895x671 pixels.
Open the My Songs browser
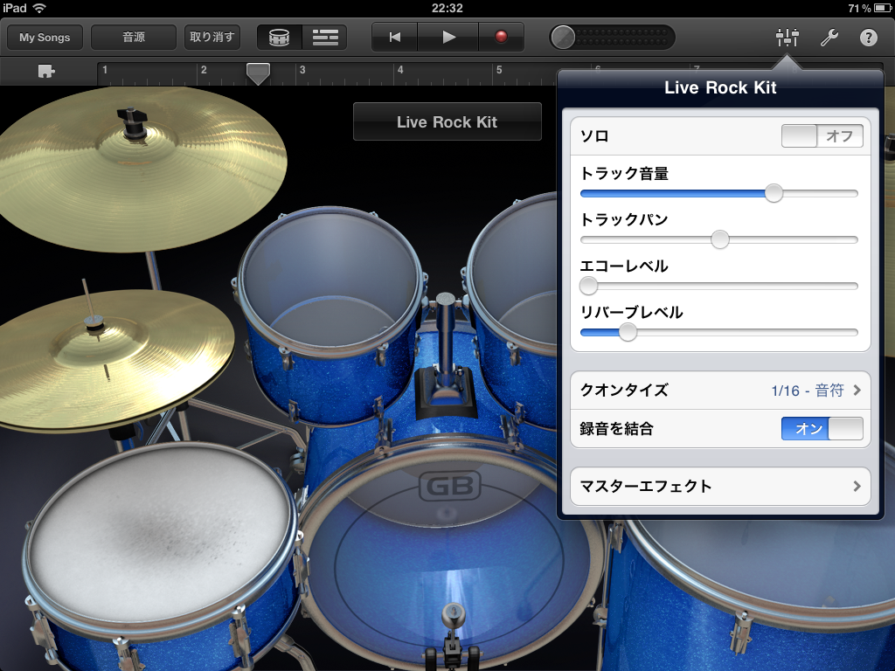coord(45,37)
